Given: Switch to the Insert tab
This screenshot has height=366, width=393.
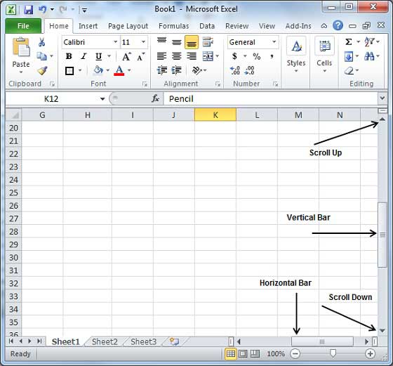Looking at the screenshot, I should pos(88,26).
